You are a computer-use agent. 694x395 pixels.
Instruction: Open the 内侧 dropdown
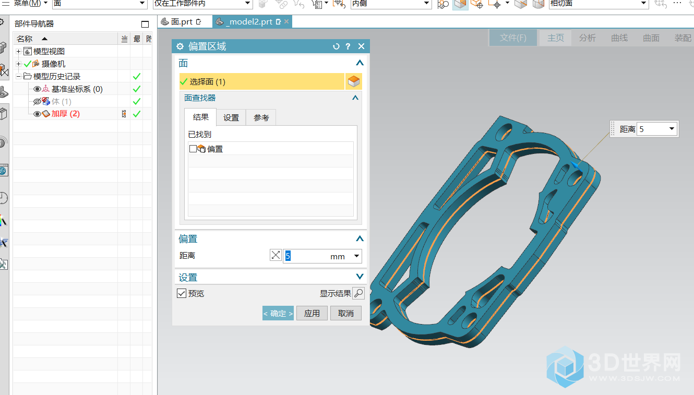click(425, 4)
